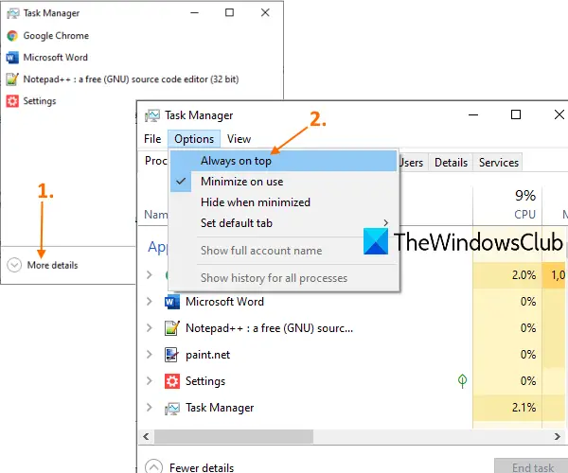
Task: Select Microsoft Word in compact Task Manager
Action: tap(56, 58)
